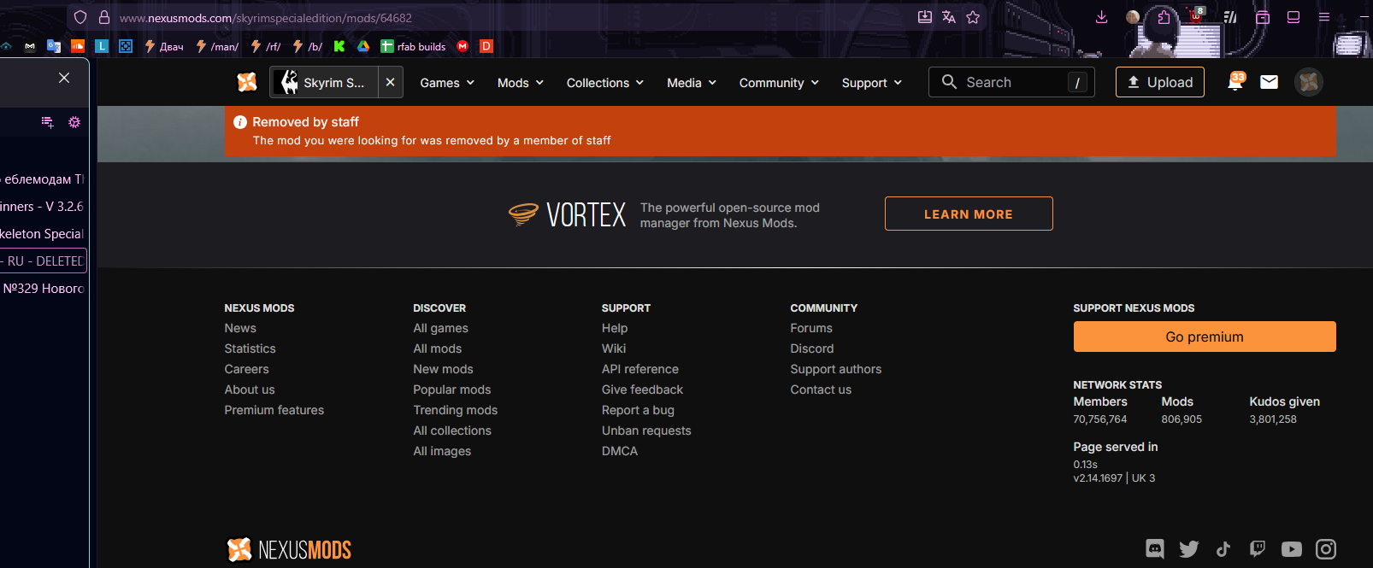Screen dimensions: 1373x568
Task: Open the Google Translate bookmark
Action: pos(54,46)
